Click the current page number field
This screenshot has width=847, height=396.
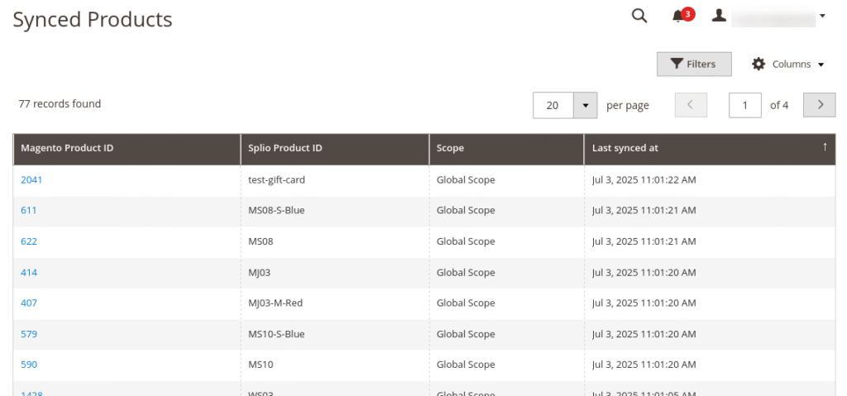tap(744, 105)
